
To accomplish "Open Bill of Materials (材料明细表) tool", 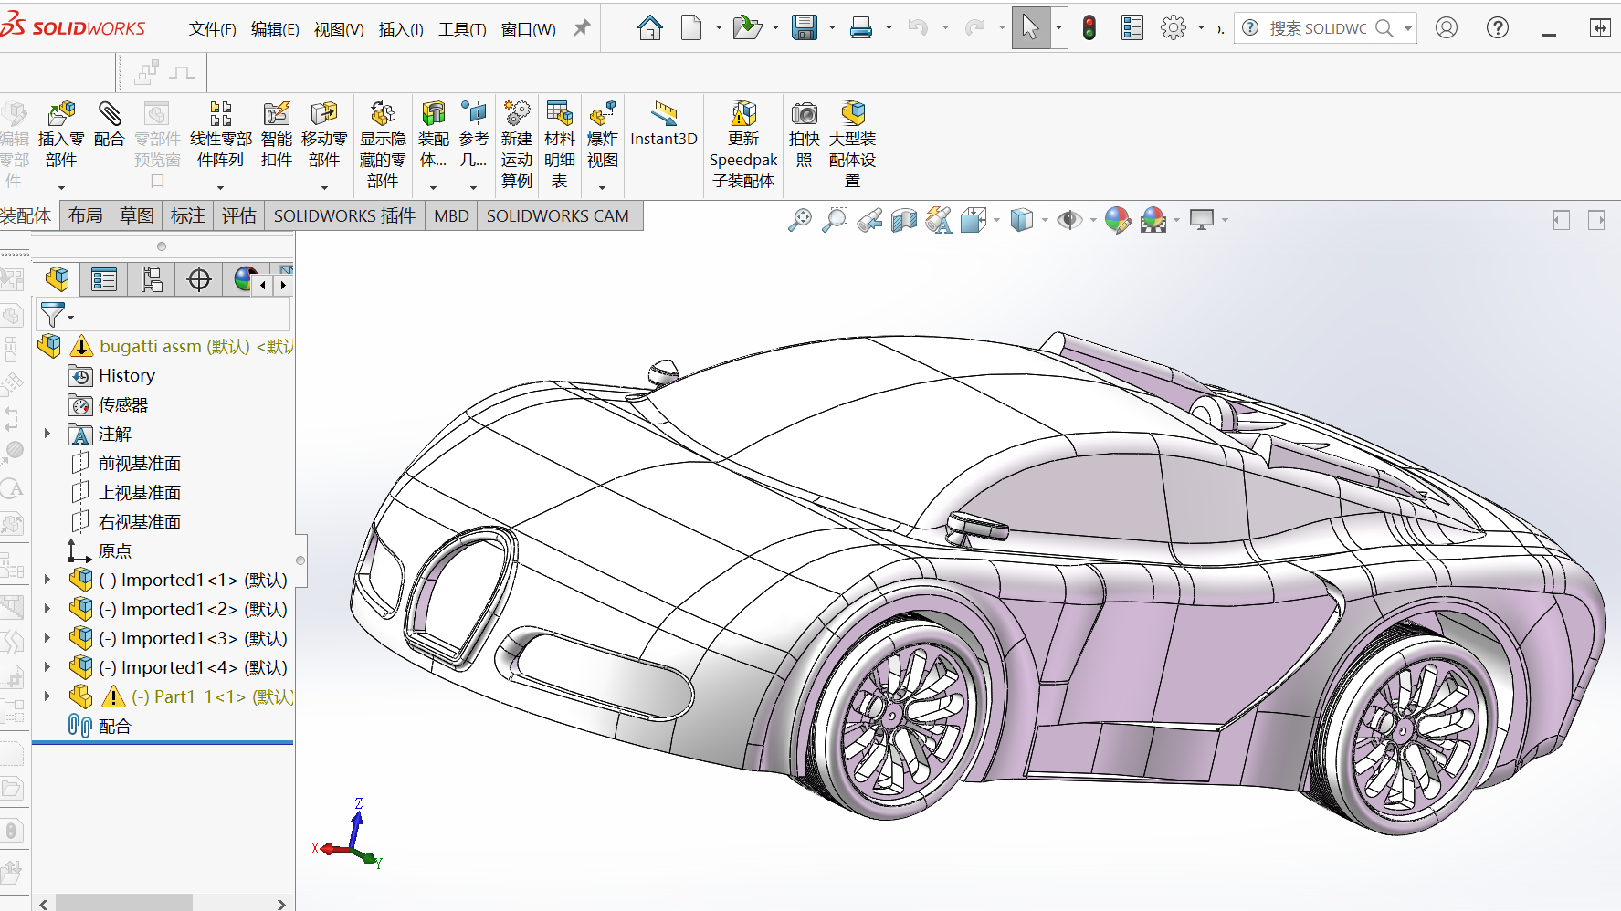I will pyautogui.click(x=559, y=145).
